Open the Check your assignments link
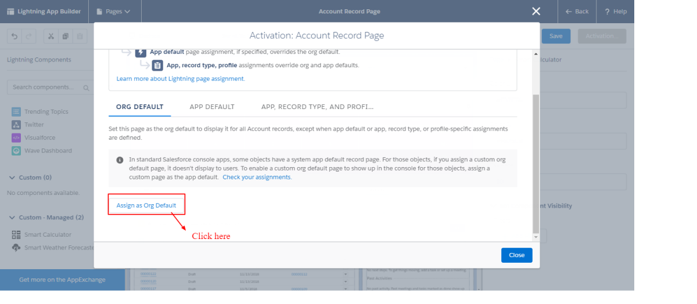Screen dimensions: 697x304 coord(257,177)
